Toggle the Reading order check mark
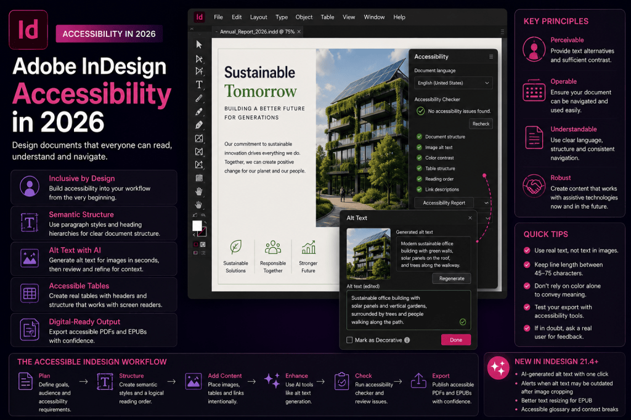Image resolution: width=631 pixels, height=420 pixels. 419,179
